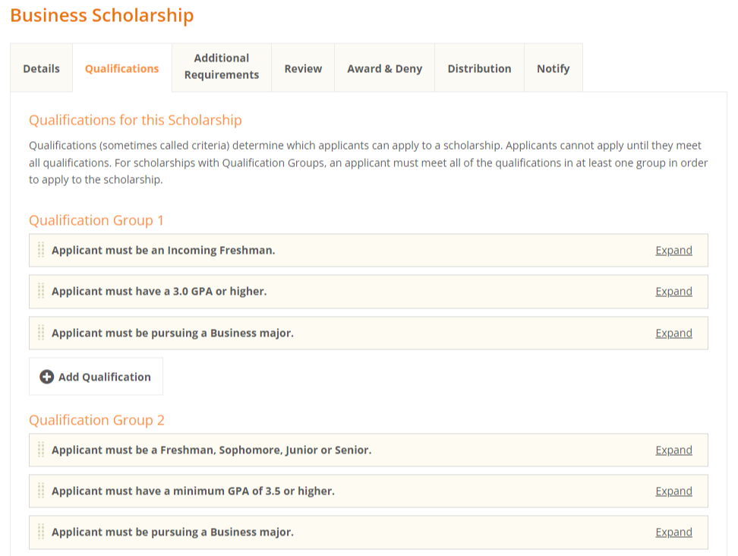Click the drag handle beside the minimum GPA of 3.5 qualification

pyautogui.click(x=40, y=491)
